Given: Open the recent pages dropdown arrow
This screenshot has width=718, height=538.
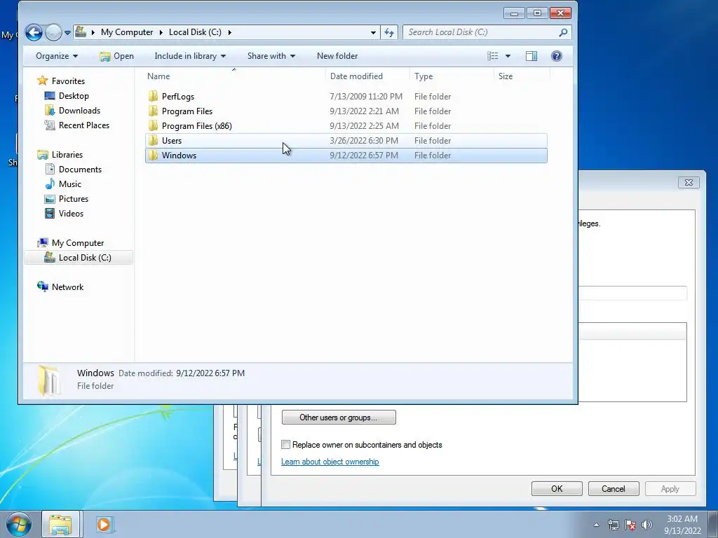Looking at the screenshot, I should point(67,33).
